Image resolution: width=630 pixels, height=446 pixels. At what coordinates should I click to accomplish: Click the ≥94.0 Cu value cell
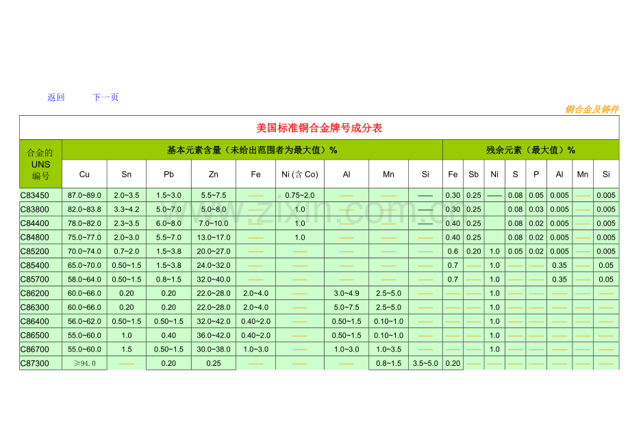(x=84, y=363)
